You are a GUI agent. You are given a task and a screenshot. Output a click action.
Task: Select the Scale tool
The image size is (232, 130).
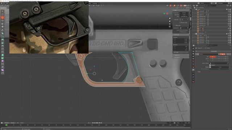[3, 24]
